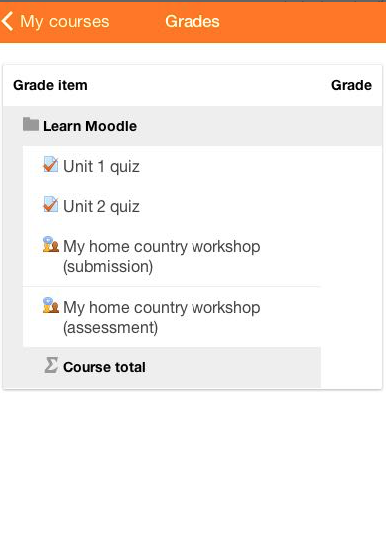
Task: Tap the back chevron arrow icon
Action: pos(7,21)
